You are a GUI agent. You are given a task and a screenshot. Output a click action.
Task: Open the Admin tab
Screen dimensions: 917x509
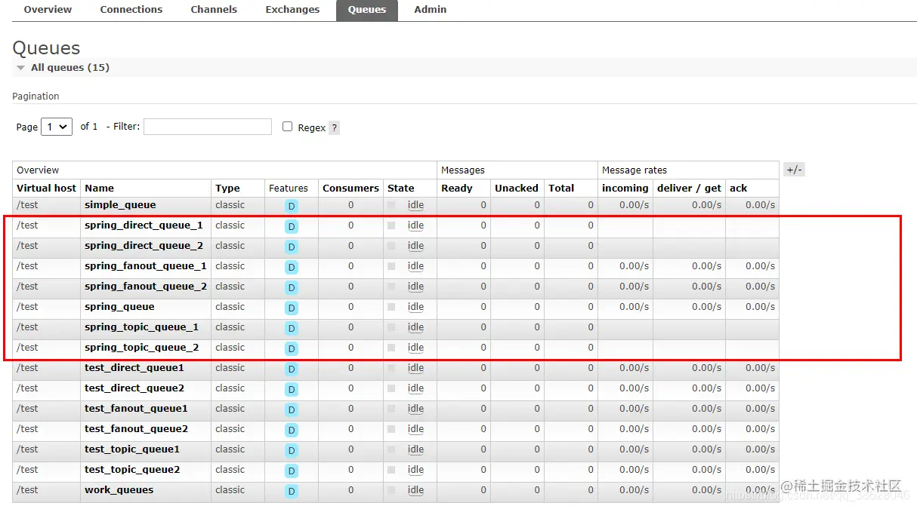(x=431, y=10)
